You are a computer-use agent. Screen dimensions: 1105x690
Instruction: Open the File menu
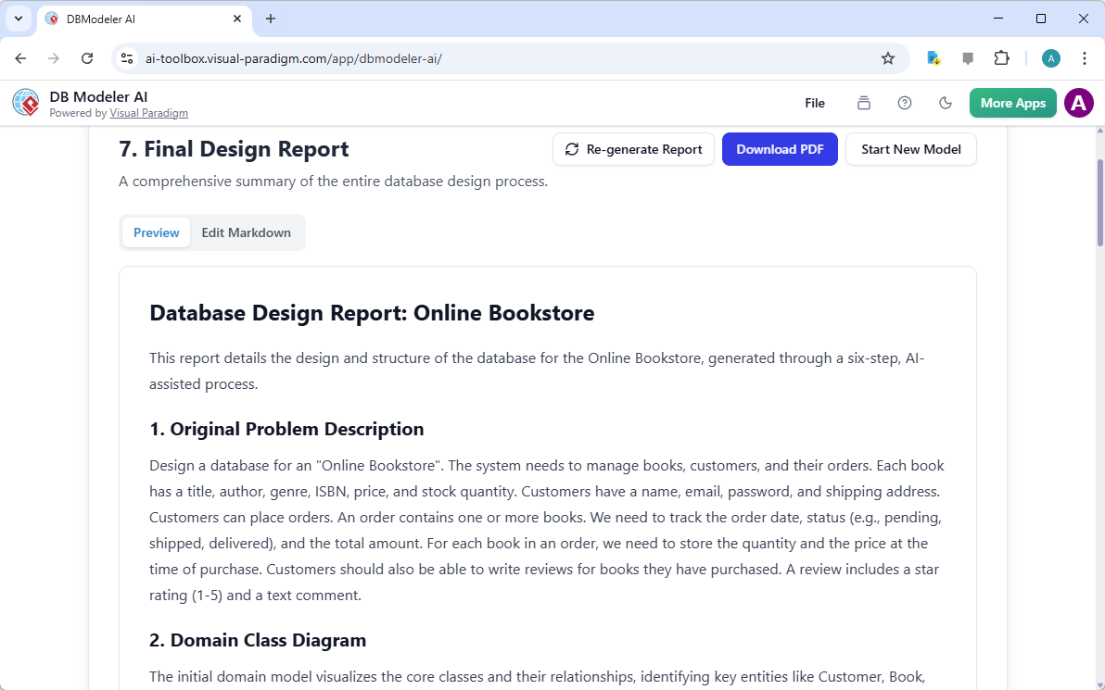tap(815, 103)
